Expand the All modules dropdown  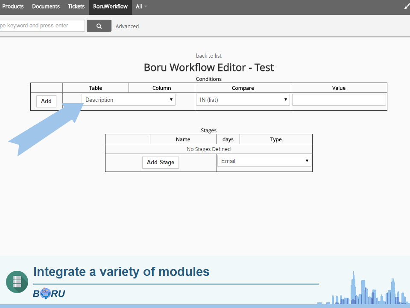pyautogui.click(x=141, y=6)
